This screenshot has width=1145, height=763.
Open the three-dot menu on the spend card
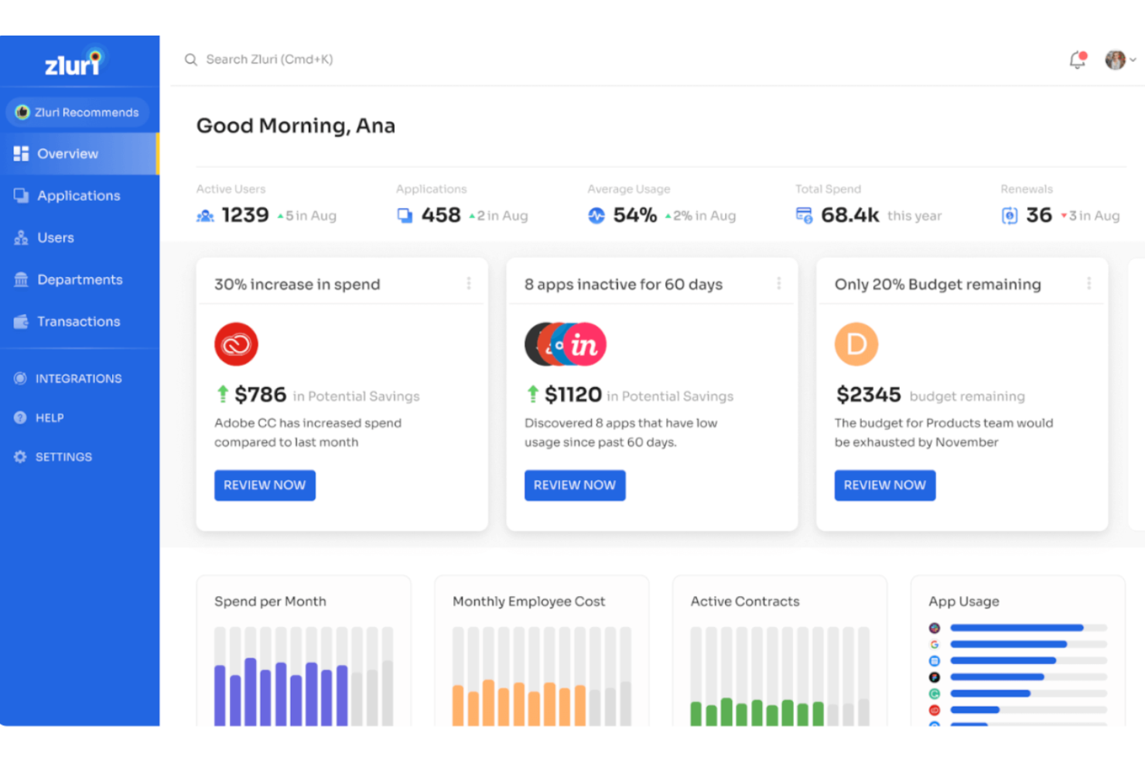point(470,283)
